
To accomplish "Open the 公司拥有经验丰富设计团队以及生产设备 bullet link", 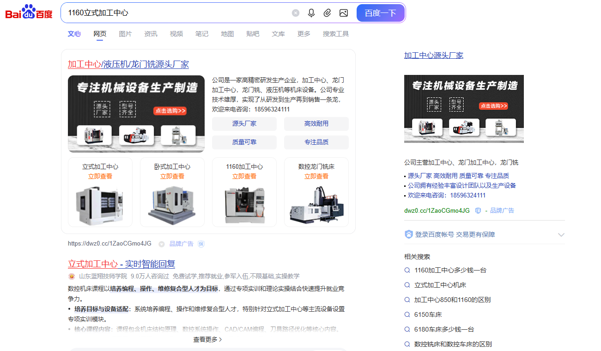I will click(x=462, y=185).
